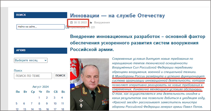Click the 'ПОИСК ПО ТЕМЕ' input field
211x111 pixels.
point(33,76)
